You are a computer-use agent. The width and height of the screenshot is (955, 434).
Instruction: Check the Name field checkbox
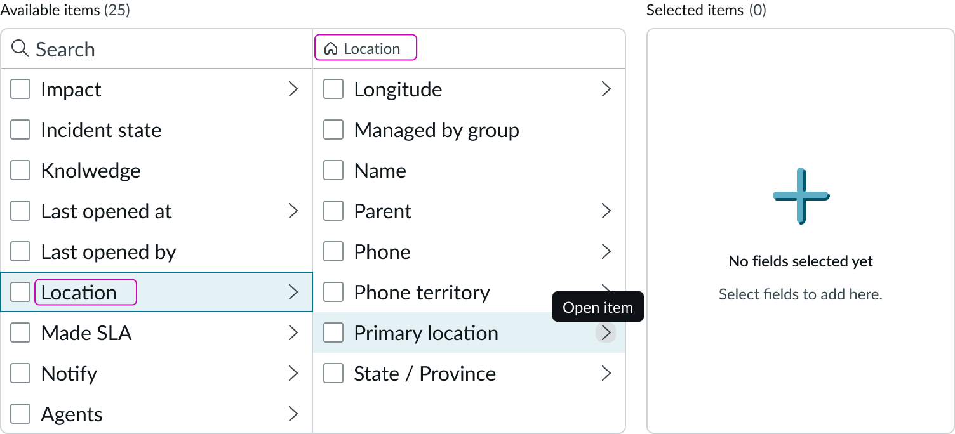click(333, 170)
